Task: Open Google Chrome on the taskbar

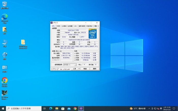Action: [x=75, y=108]
